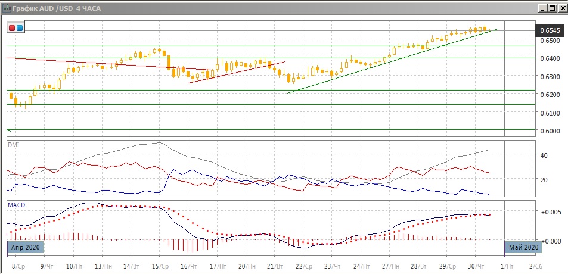Screen dimensions: 568x274
Task: Maximize the AUD/USD chart window
Action: 551,8
